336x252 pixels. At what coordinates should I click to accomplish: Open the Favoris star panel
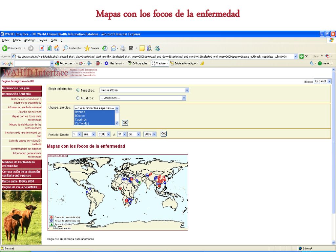[92, 49]
